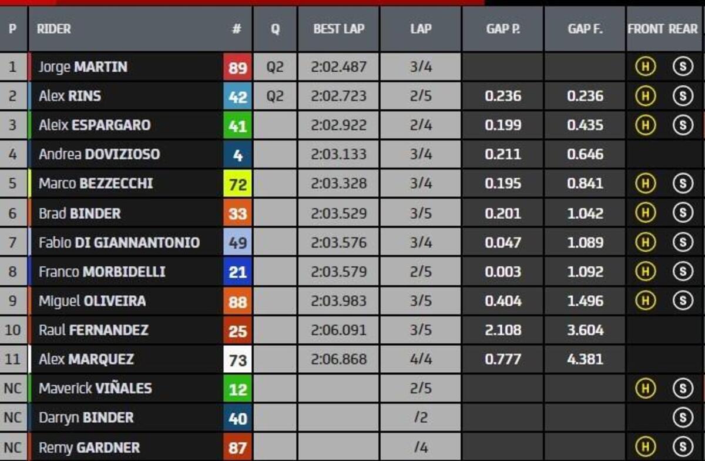The image size is (705, 461).
Task: Click Jorge Martin's rear soft tyre icon
Action: tap(682, 67)
